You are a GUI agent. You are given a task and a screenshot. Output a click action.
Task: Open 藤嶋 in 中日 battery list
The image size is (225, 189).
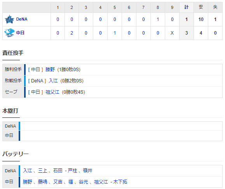43,182
